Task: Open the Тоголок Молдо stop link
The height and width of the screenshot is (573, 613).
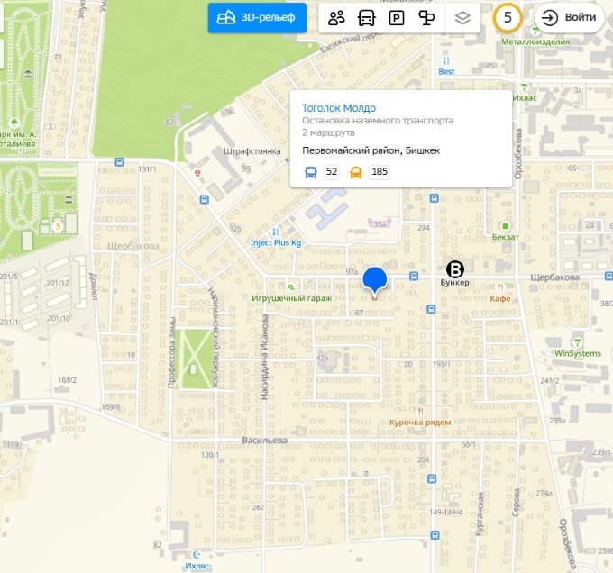Action: [339, 107]
